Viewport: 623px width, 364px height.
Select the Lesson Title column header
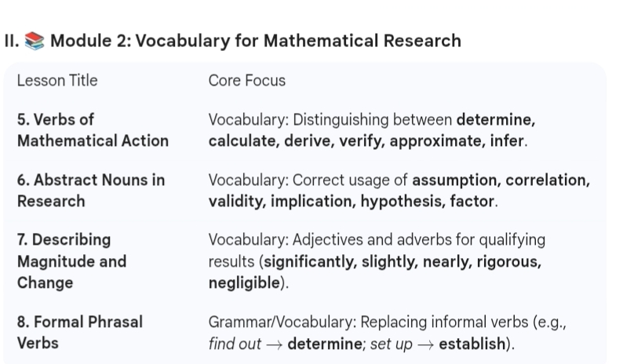coord(57,81)
